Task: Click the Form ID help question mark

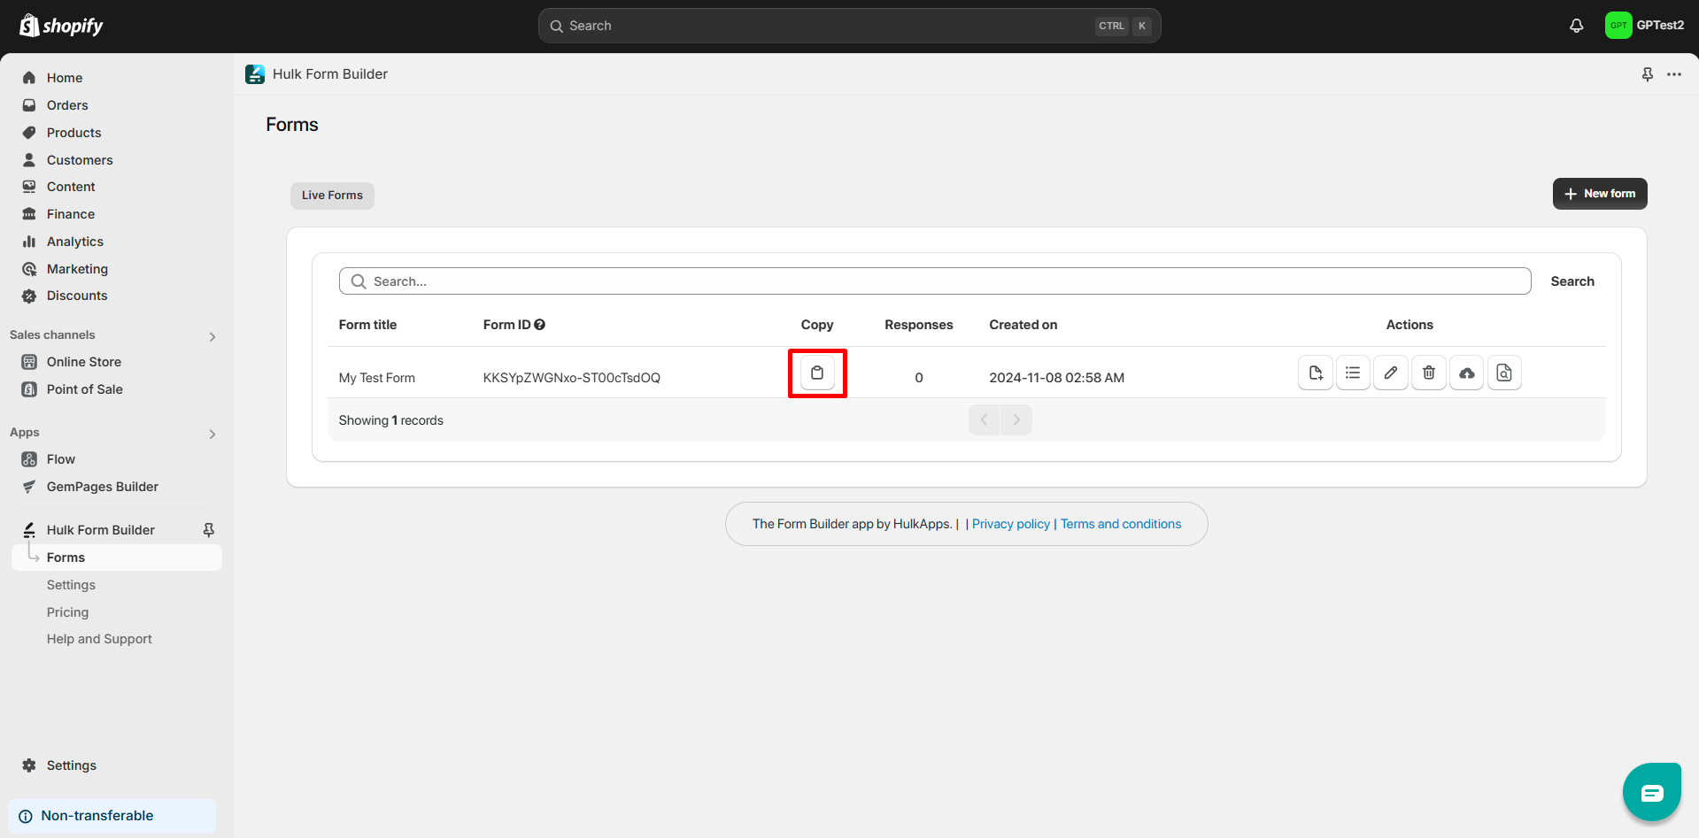Action: point(539,325)
